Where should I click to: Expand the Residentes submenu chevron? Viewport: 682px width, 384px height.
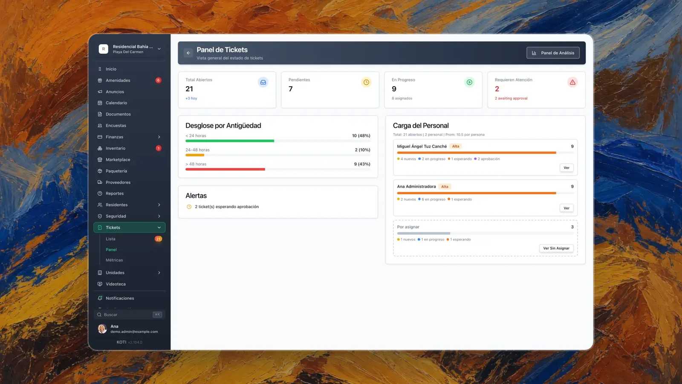(159, 205)
